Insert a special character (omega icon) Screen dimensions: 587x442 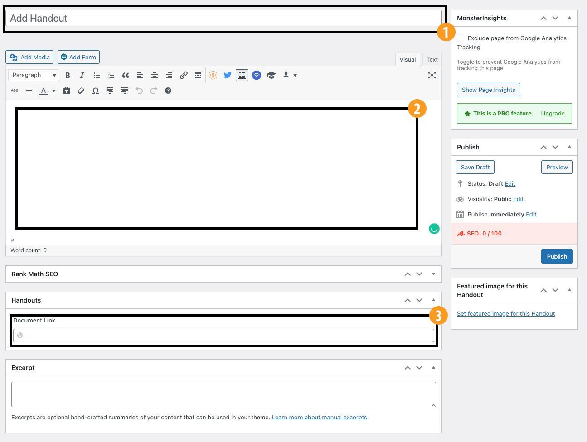coord(96,91)
